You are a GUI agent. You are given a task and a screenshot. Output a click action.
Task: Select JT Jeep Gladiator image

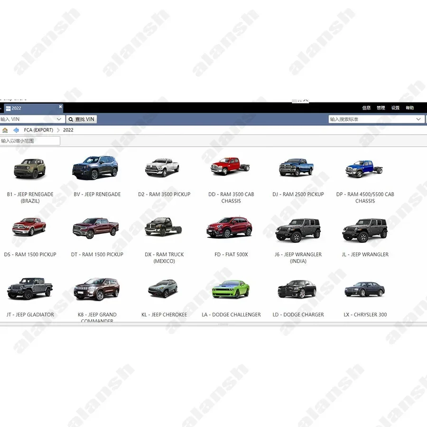coord(30,288)
